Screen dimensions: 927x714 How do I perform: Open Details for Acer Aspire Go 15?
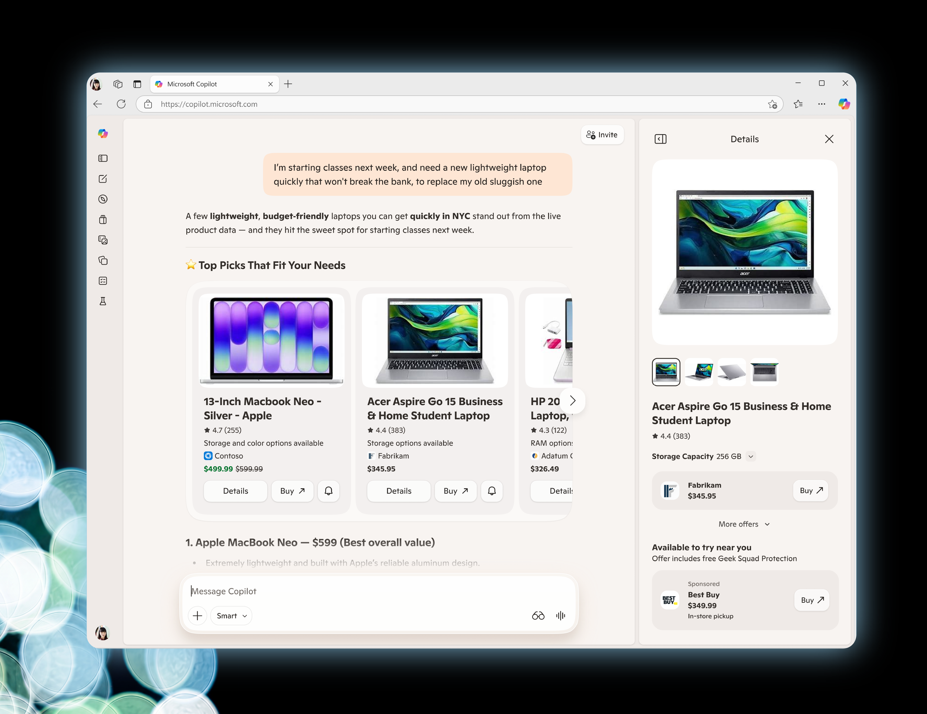click(399, 491)
